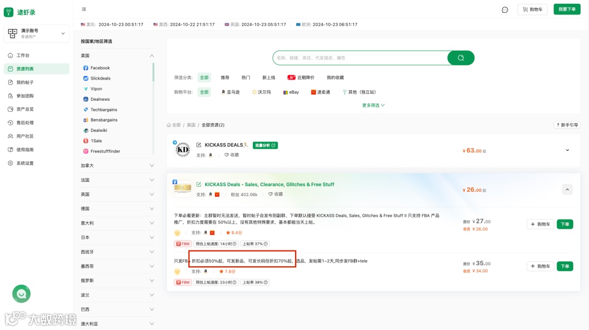Open 系统设置 in the sidebar

[37, 163]
